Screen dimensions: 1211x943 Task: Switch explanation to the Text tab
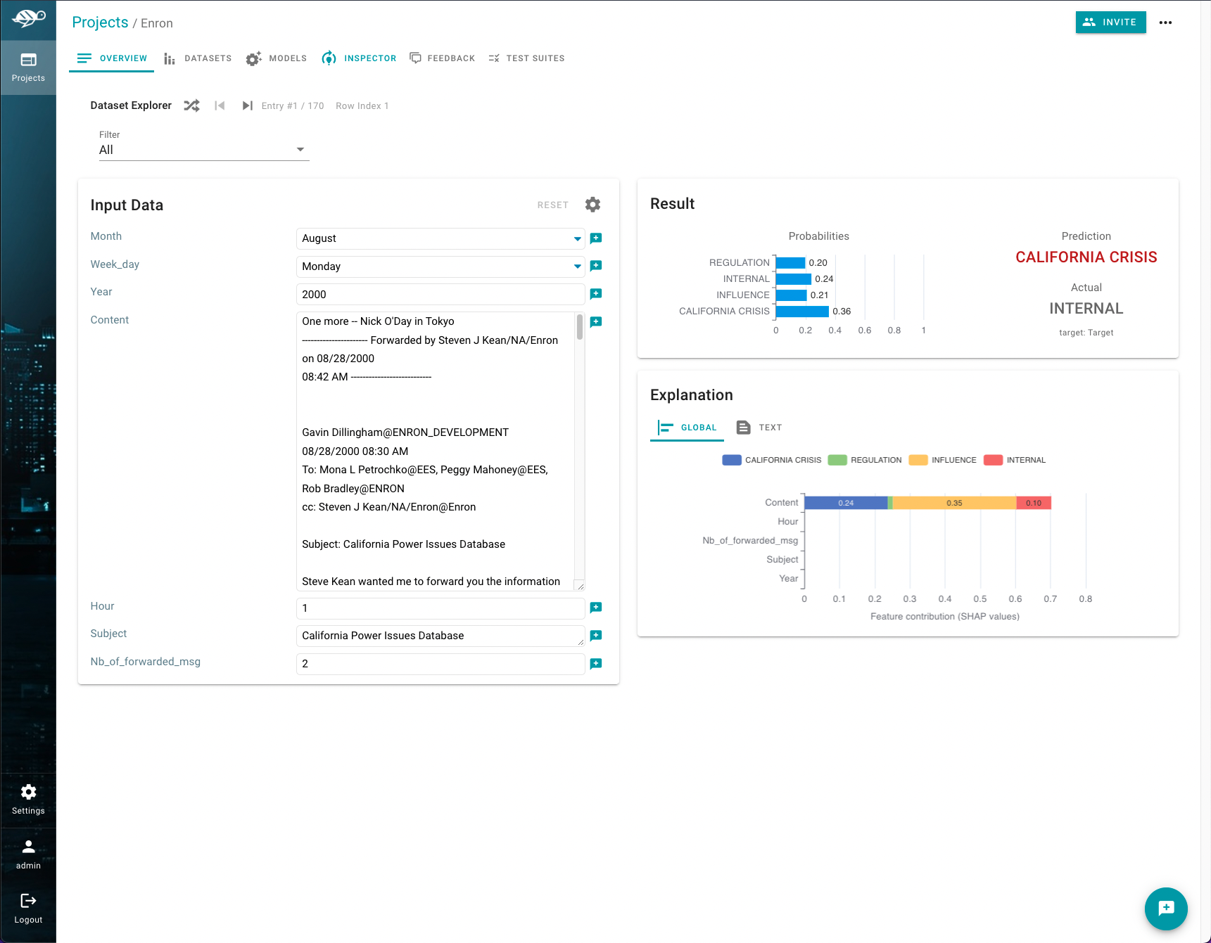[x=759, y=428]
